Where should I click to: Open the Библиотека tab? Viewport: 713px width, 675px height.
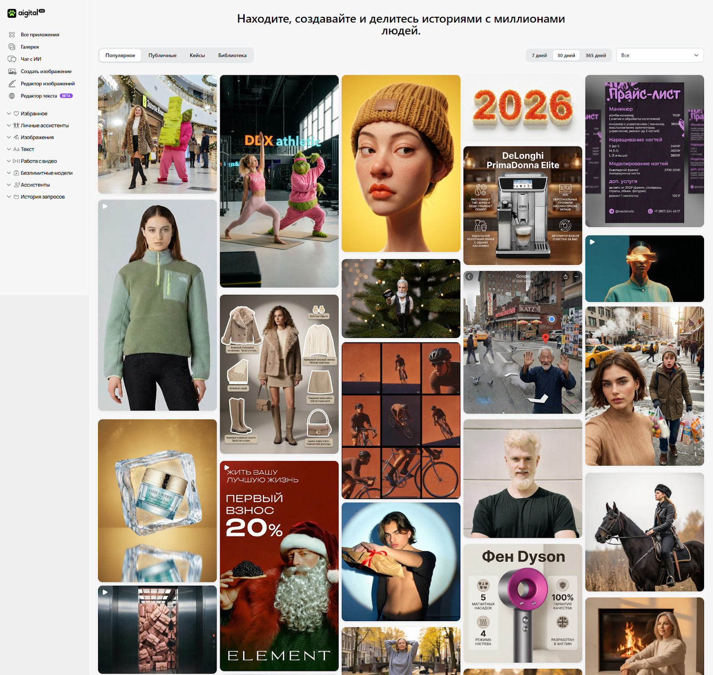tap(232, 56)
